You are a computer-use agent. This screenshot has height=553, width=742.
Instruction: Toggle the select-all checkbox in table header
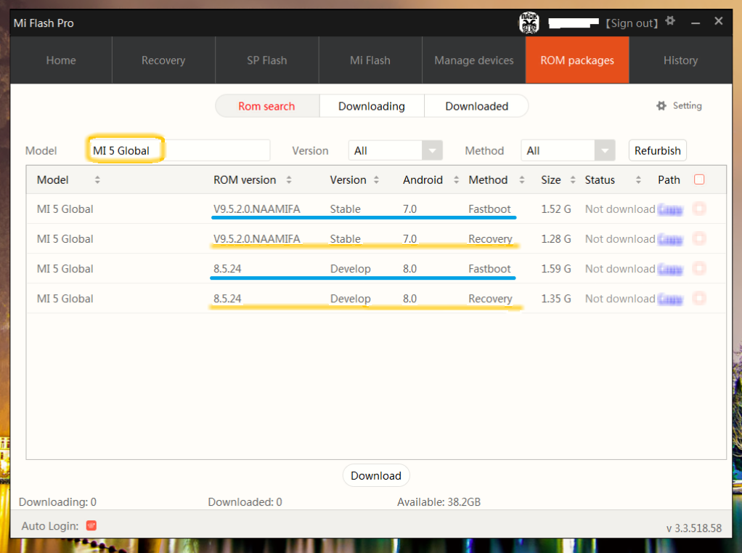pos(699,179)
